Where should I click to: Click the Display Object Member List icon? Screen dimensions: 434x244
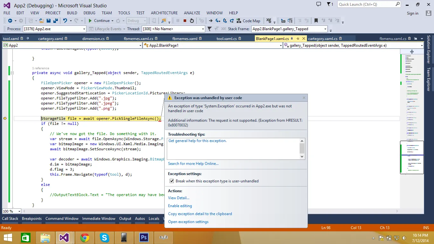[x=283, y=21]
